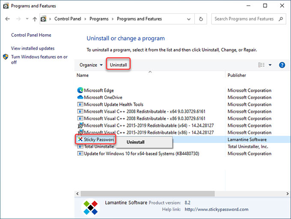Screen dimensions: 291x219
Task: Open Control Panel Home link
Action: pos(31,35)
